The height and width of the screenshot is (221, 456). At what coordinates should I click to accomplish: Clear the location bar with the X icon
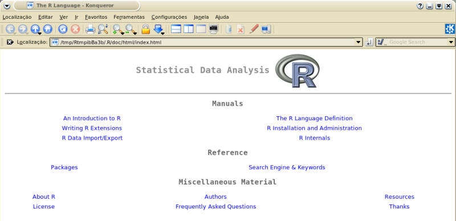[10, 42]
